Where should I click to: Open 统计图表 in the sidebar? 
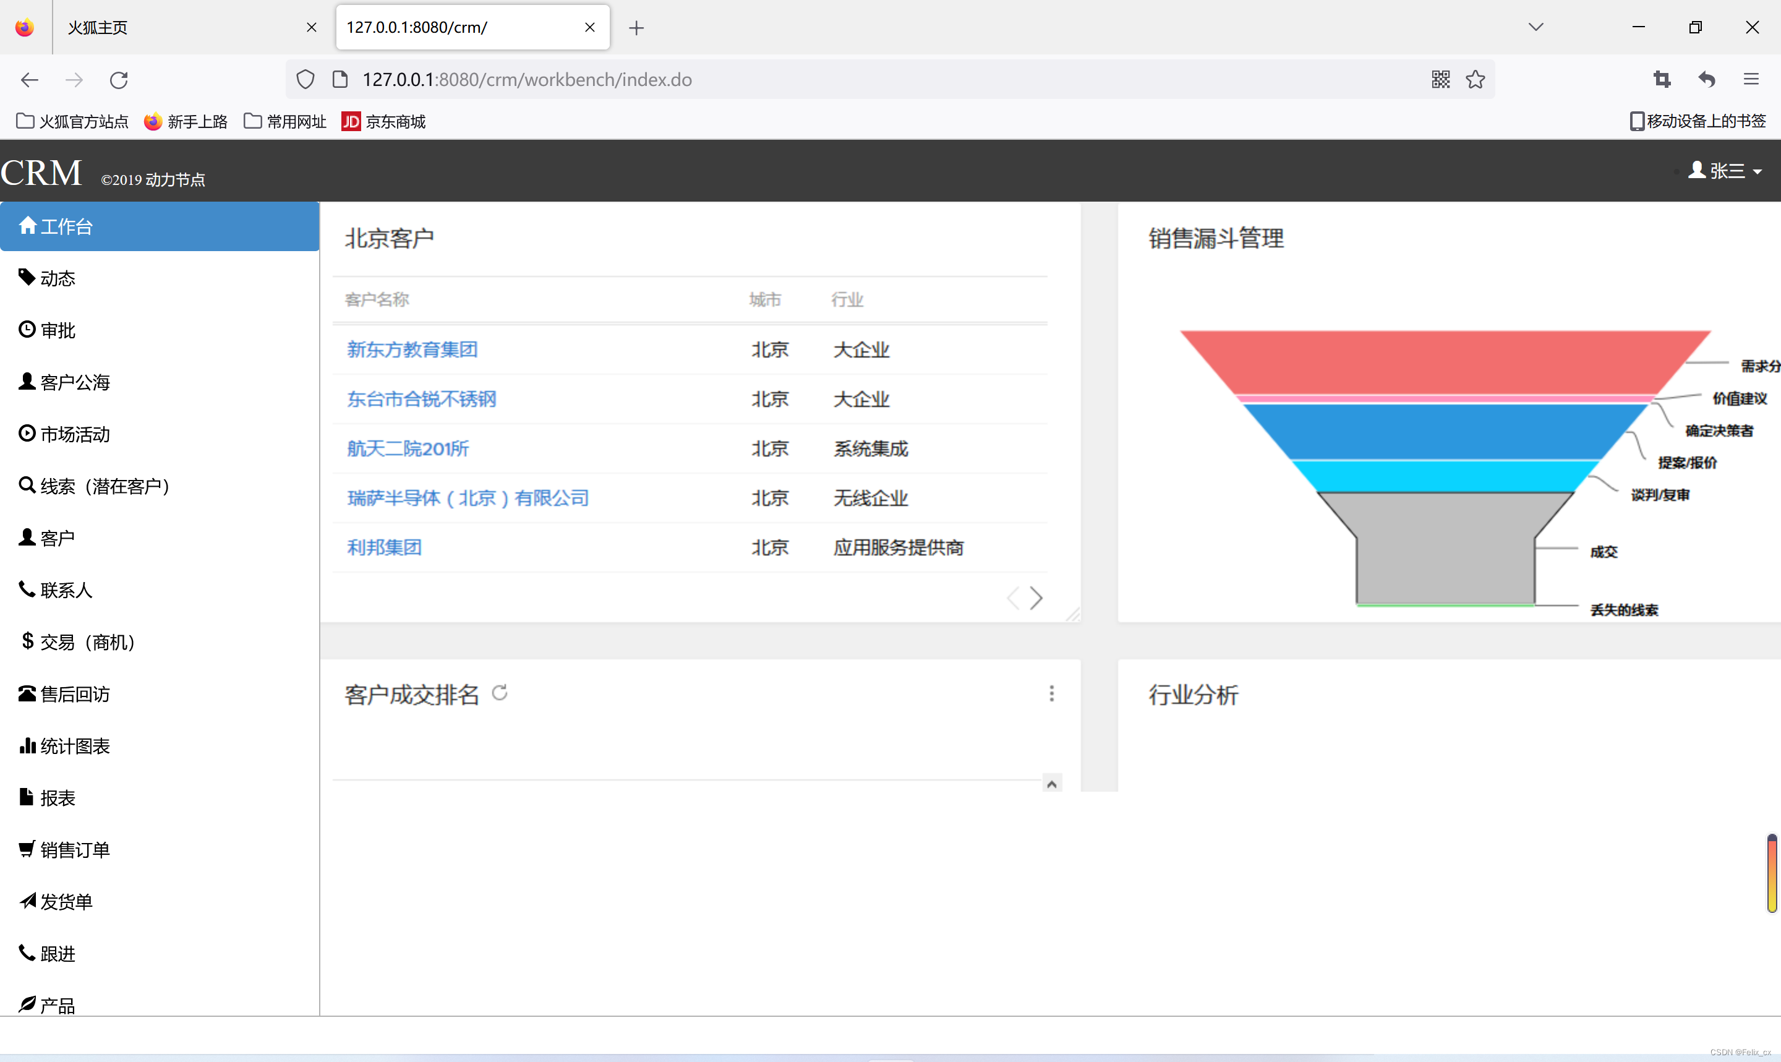click(160, 746)
